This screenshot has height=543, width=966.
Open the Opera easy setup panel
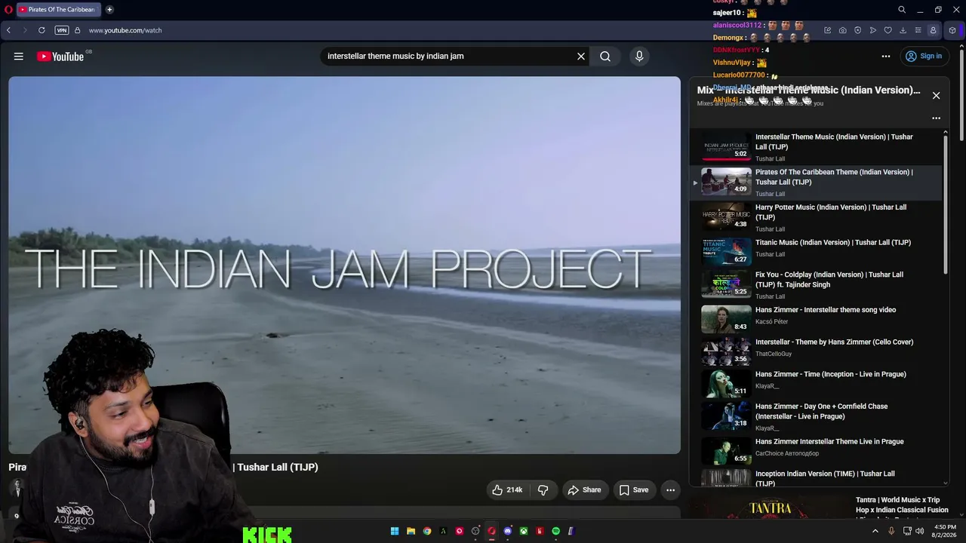[918, 30]
